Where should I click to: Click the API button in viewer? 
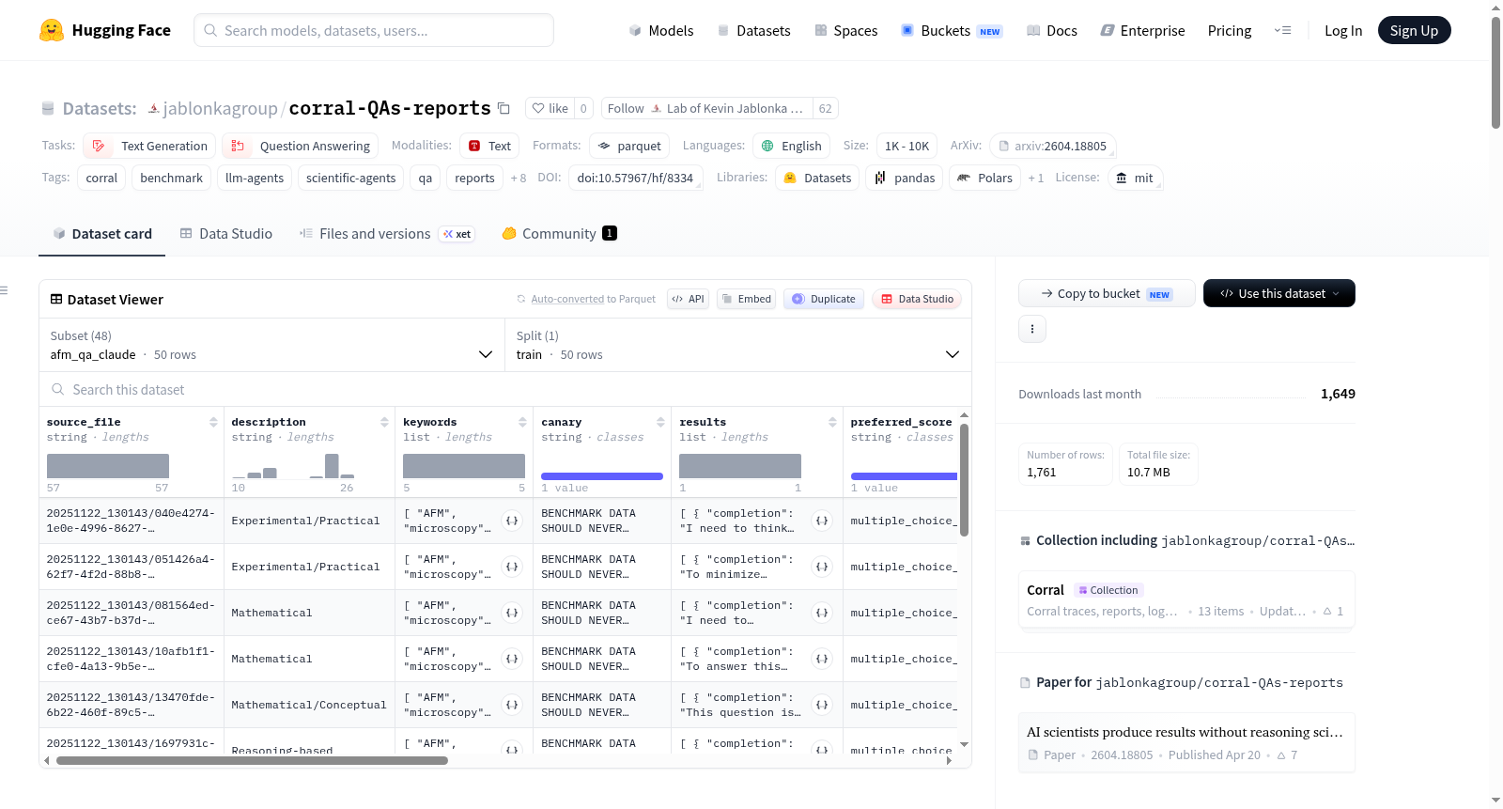pyautogui.click(x=688, y=299)
